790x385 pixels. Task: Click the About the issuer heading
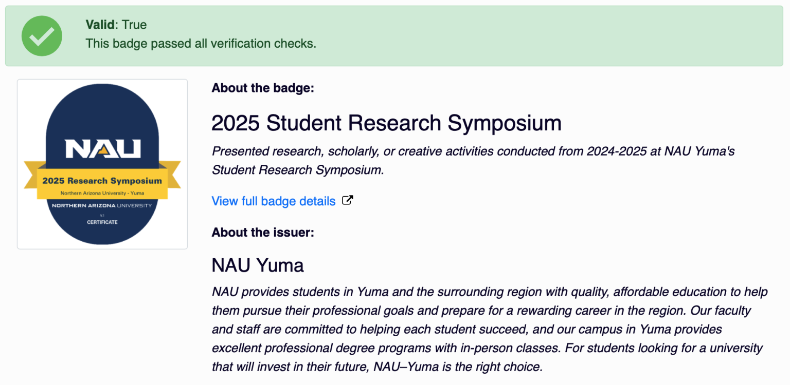point(263,233)
